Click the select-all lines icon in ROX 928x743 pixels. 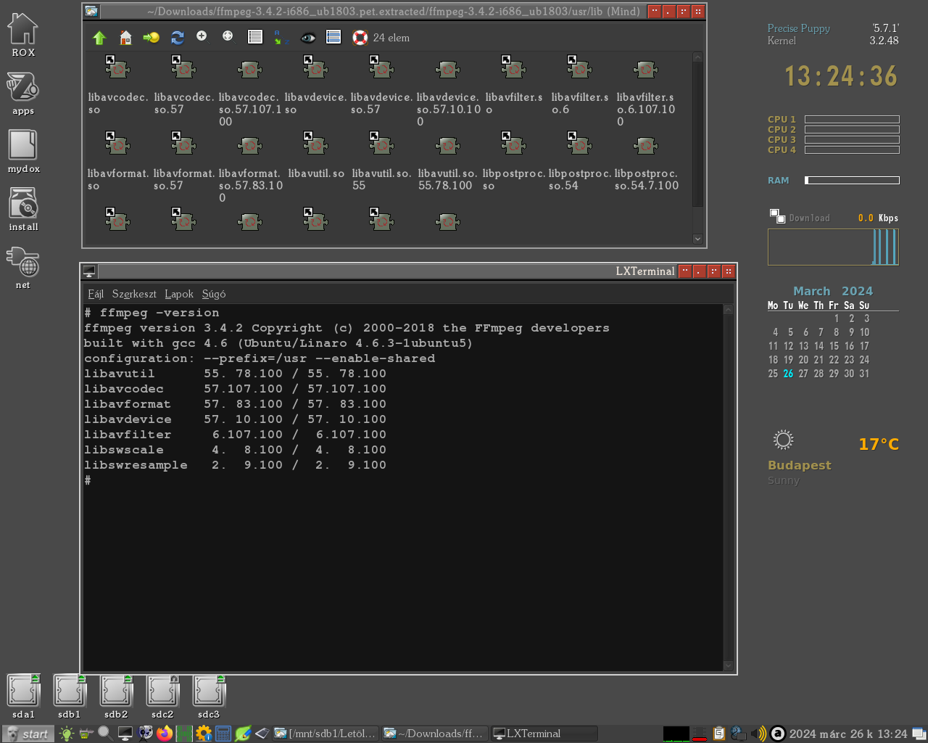(x=333, y=37)
